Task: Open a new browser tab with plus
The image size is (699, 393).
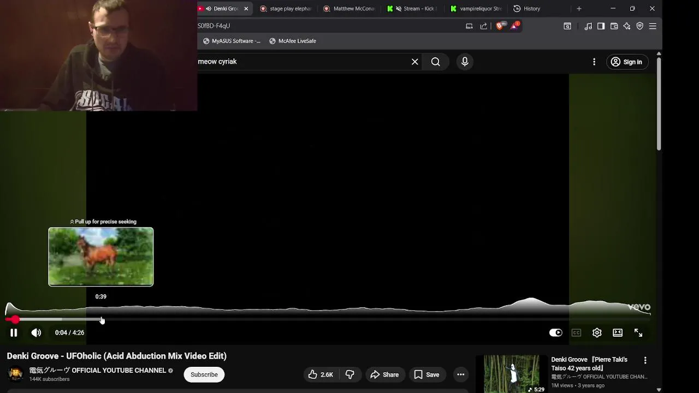Action: click(x=579, y=9)
